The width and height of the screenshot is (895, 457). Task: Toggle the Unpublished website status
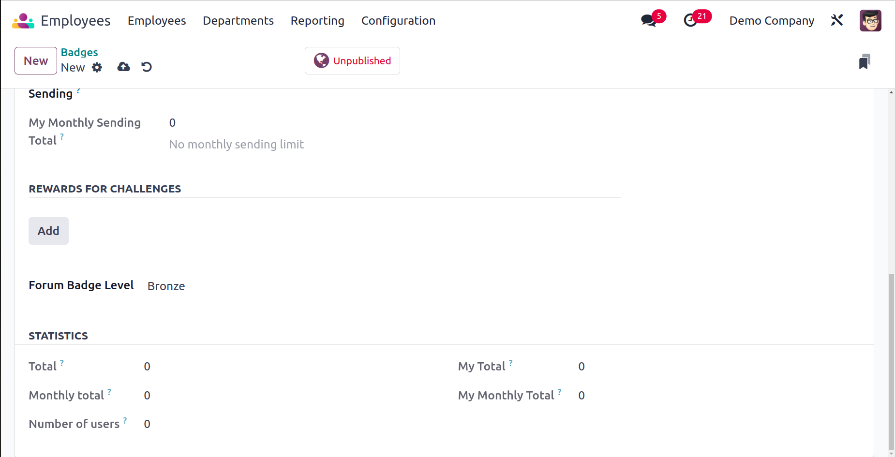(x=352, y=60)
